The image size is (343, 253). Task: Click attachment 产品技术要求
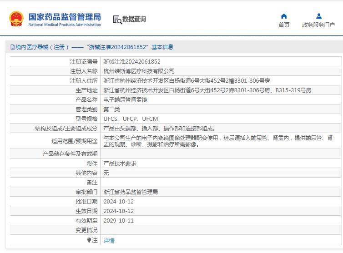pyautogui.click(x=120, y=163)
